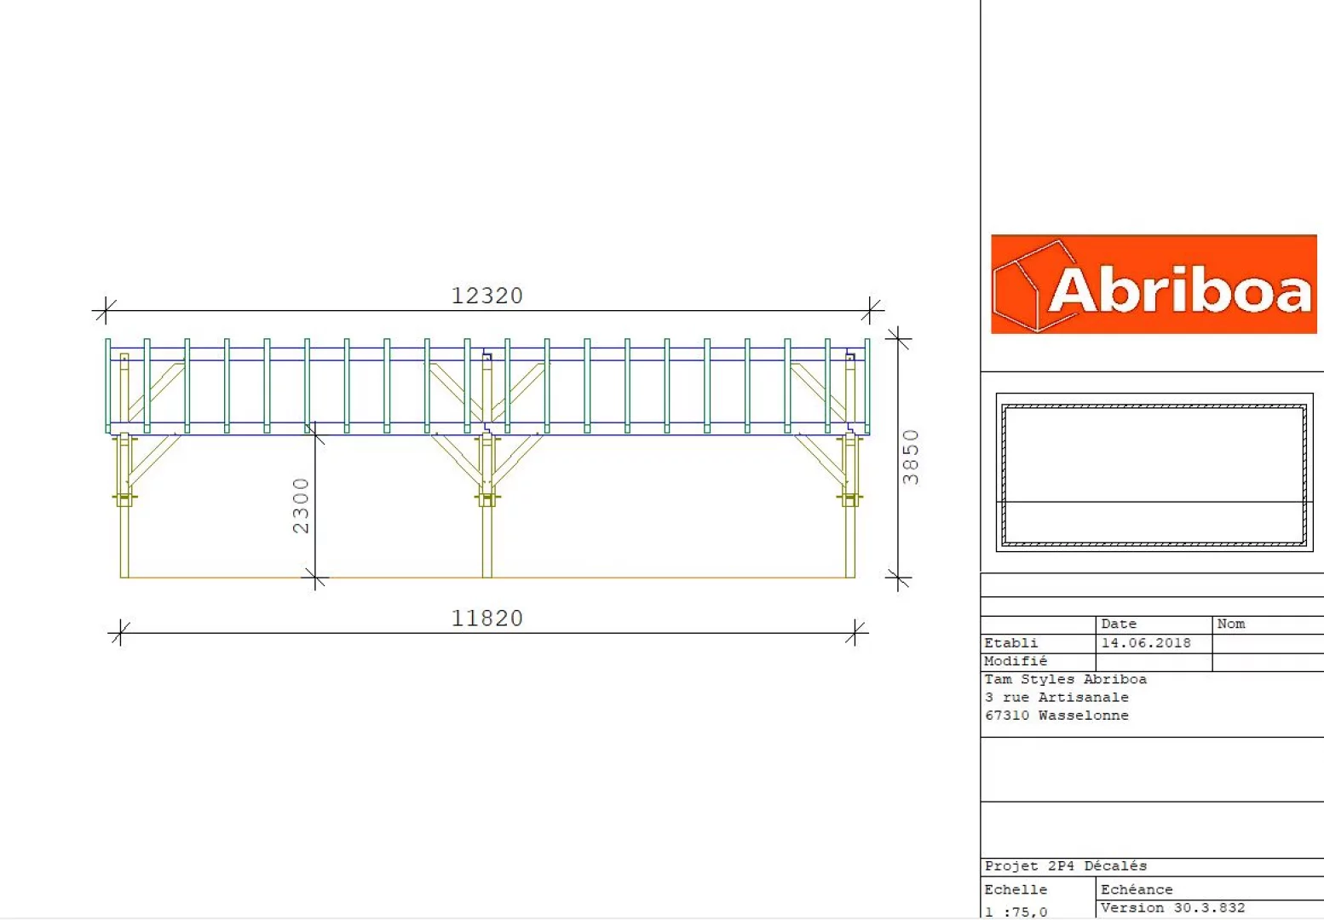
Task: Click the Nom column header
Action: coord(1231,624)
